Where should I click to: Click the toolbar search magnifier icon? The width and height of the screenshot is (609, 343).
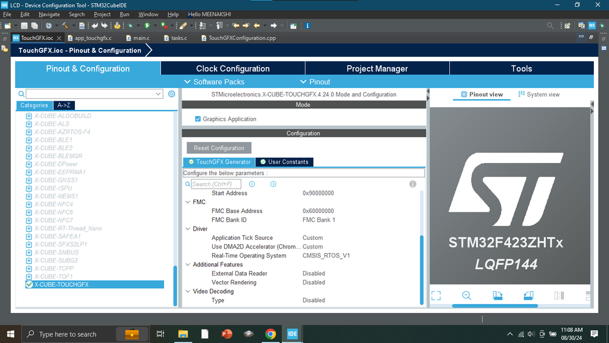tap(550, 26)
